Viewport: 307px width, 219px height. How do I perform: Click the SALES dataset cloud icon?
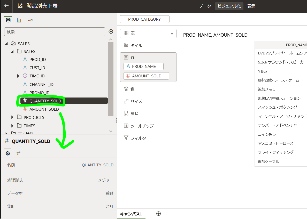(13, 43)
